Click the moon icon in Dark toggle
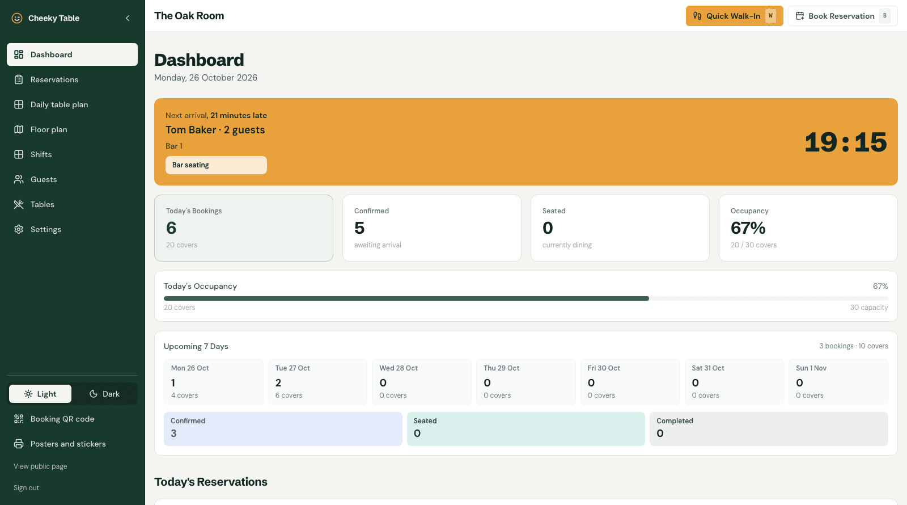Image resolution: width=907 pixels, height=505 pixels. click(x=94, y=394)
